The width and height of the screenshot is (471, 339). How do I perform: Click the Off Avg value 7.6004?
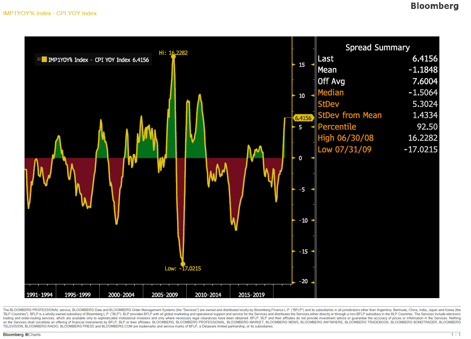425,81
